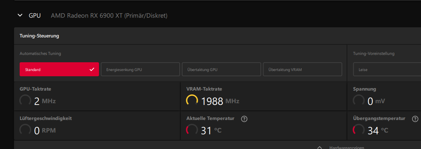Click help icon beside Übergangstemperatur
Viewport: 421px width, 149px height.
pos(415,119)
